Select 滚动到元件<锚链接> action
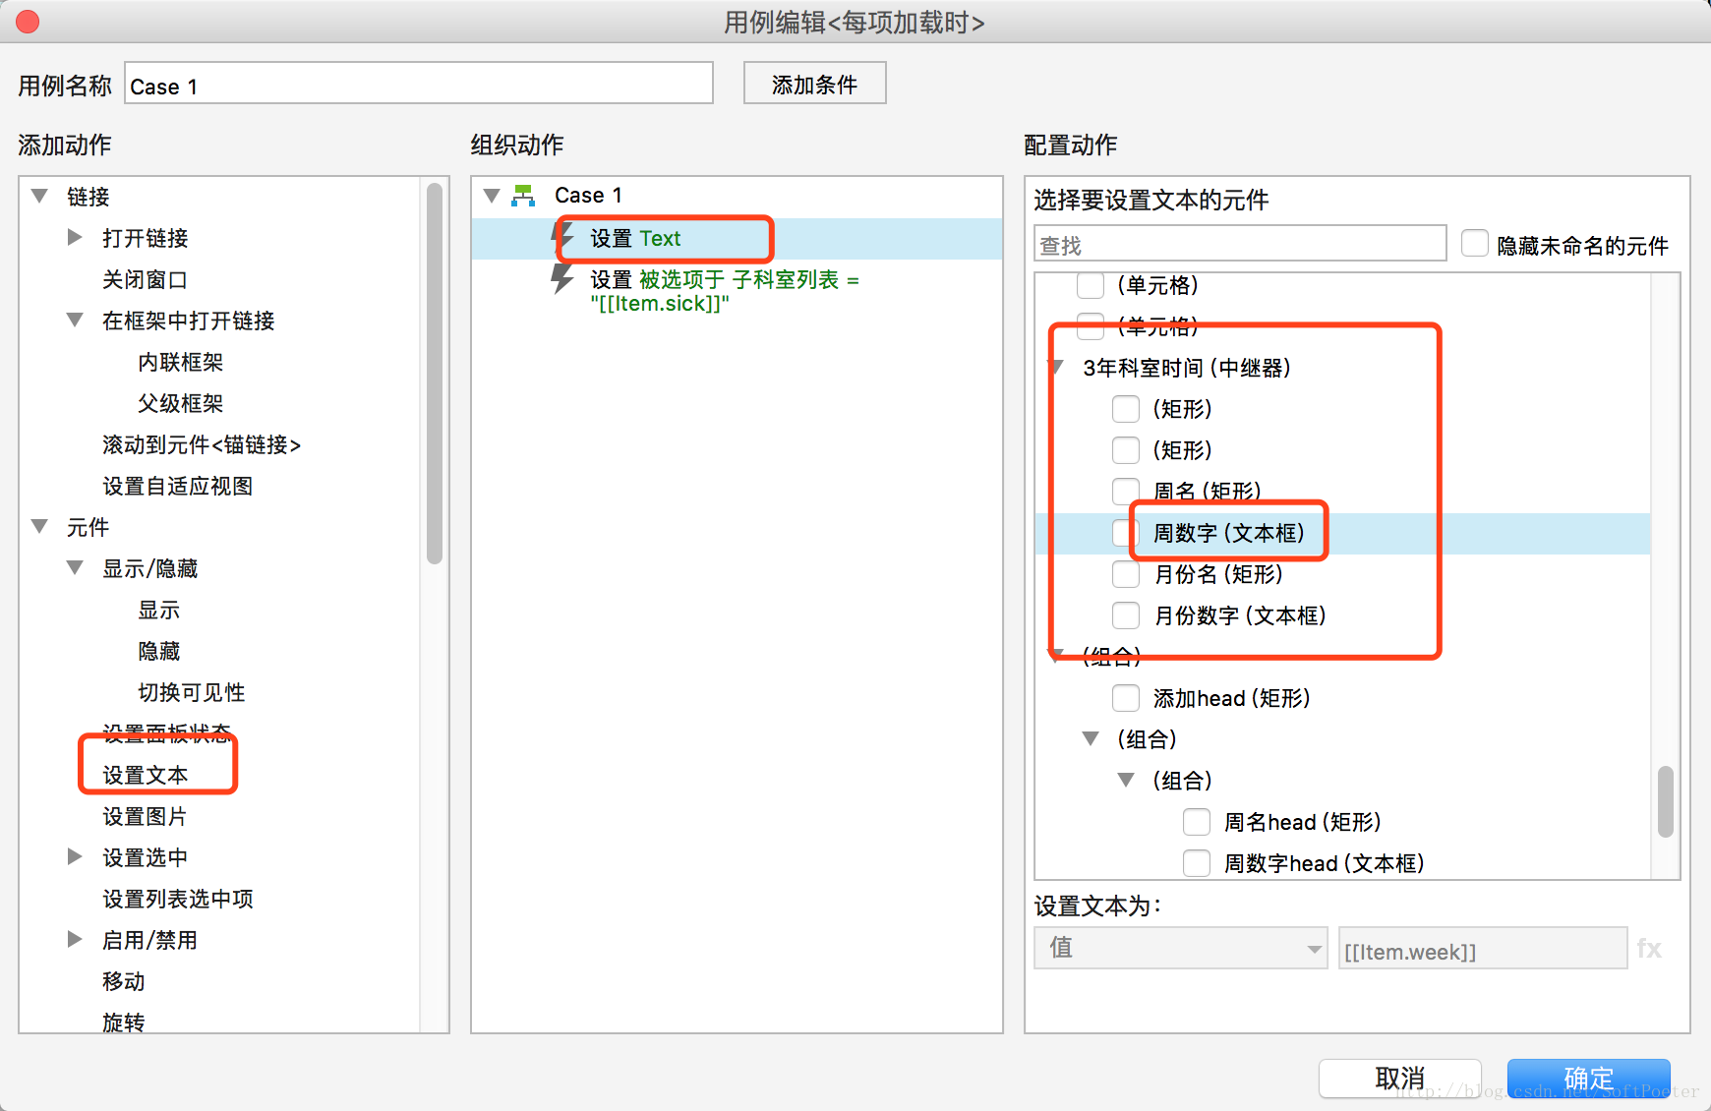1711x1111 pixels. tap(202, 444)
